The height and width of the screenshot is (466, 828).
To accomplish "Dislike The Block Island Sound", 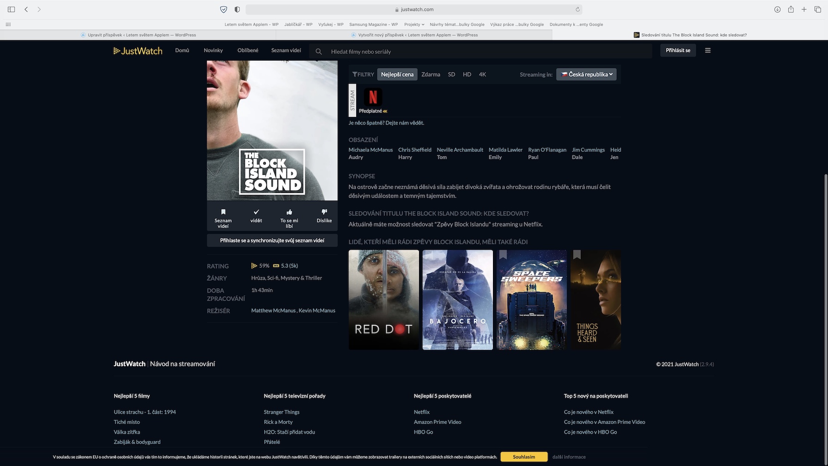I will (324, 216).
